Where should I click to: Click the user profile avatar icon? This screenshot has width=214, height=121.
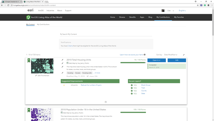(163, 11)
